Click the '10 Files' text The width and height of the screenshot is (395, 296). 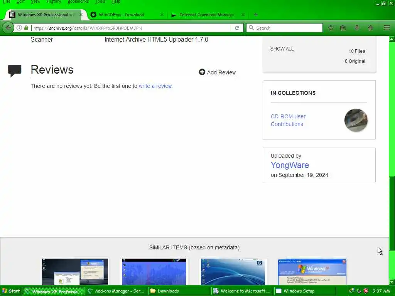point(357,51)
